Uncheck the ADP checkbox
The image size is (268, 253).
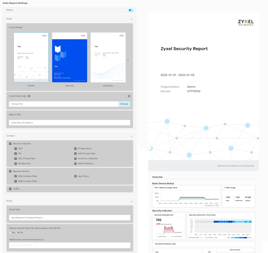(16, 149)
